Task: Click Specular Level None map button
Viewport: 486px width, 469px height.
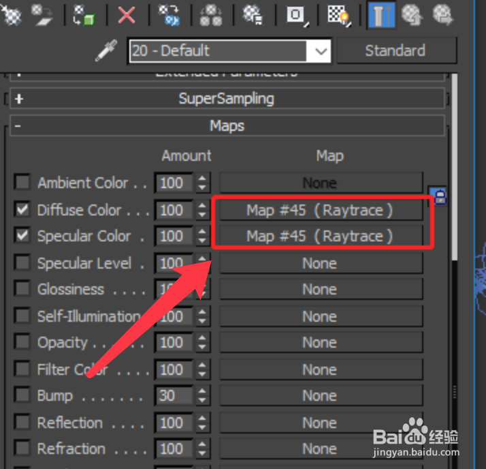Action: tap(321, 263)
